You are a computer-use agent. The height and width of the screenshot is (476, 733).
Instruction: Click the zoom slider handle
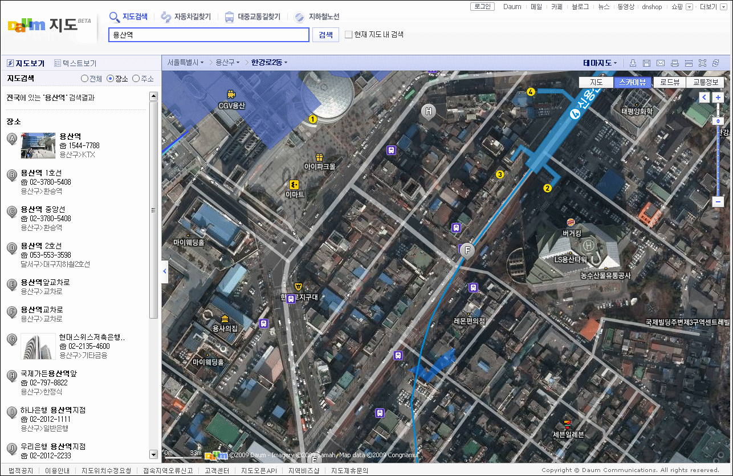pyautogui.click(x=718, y=121)
